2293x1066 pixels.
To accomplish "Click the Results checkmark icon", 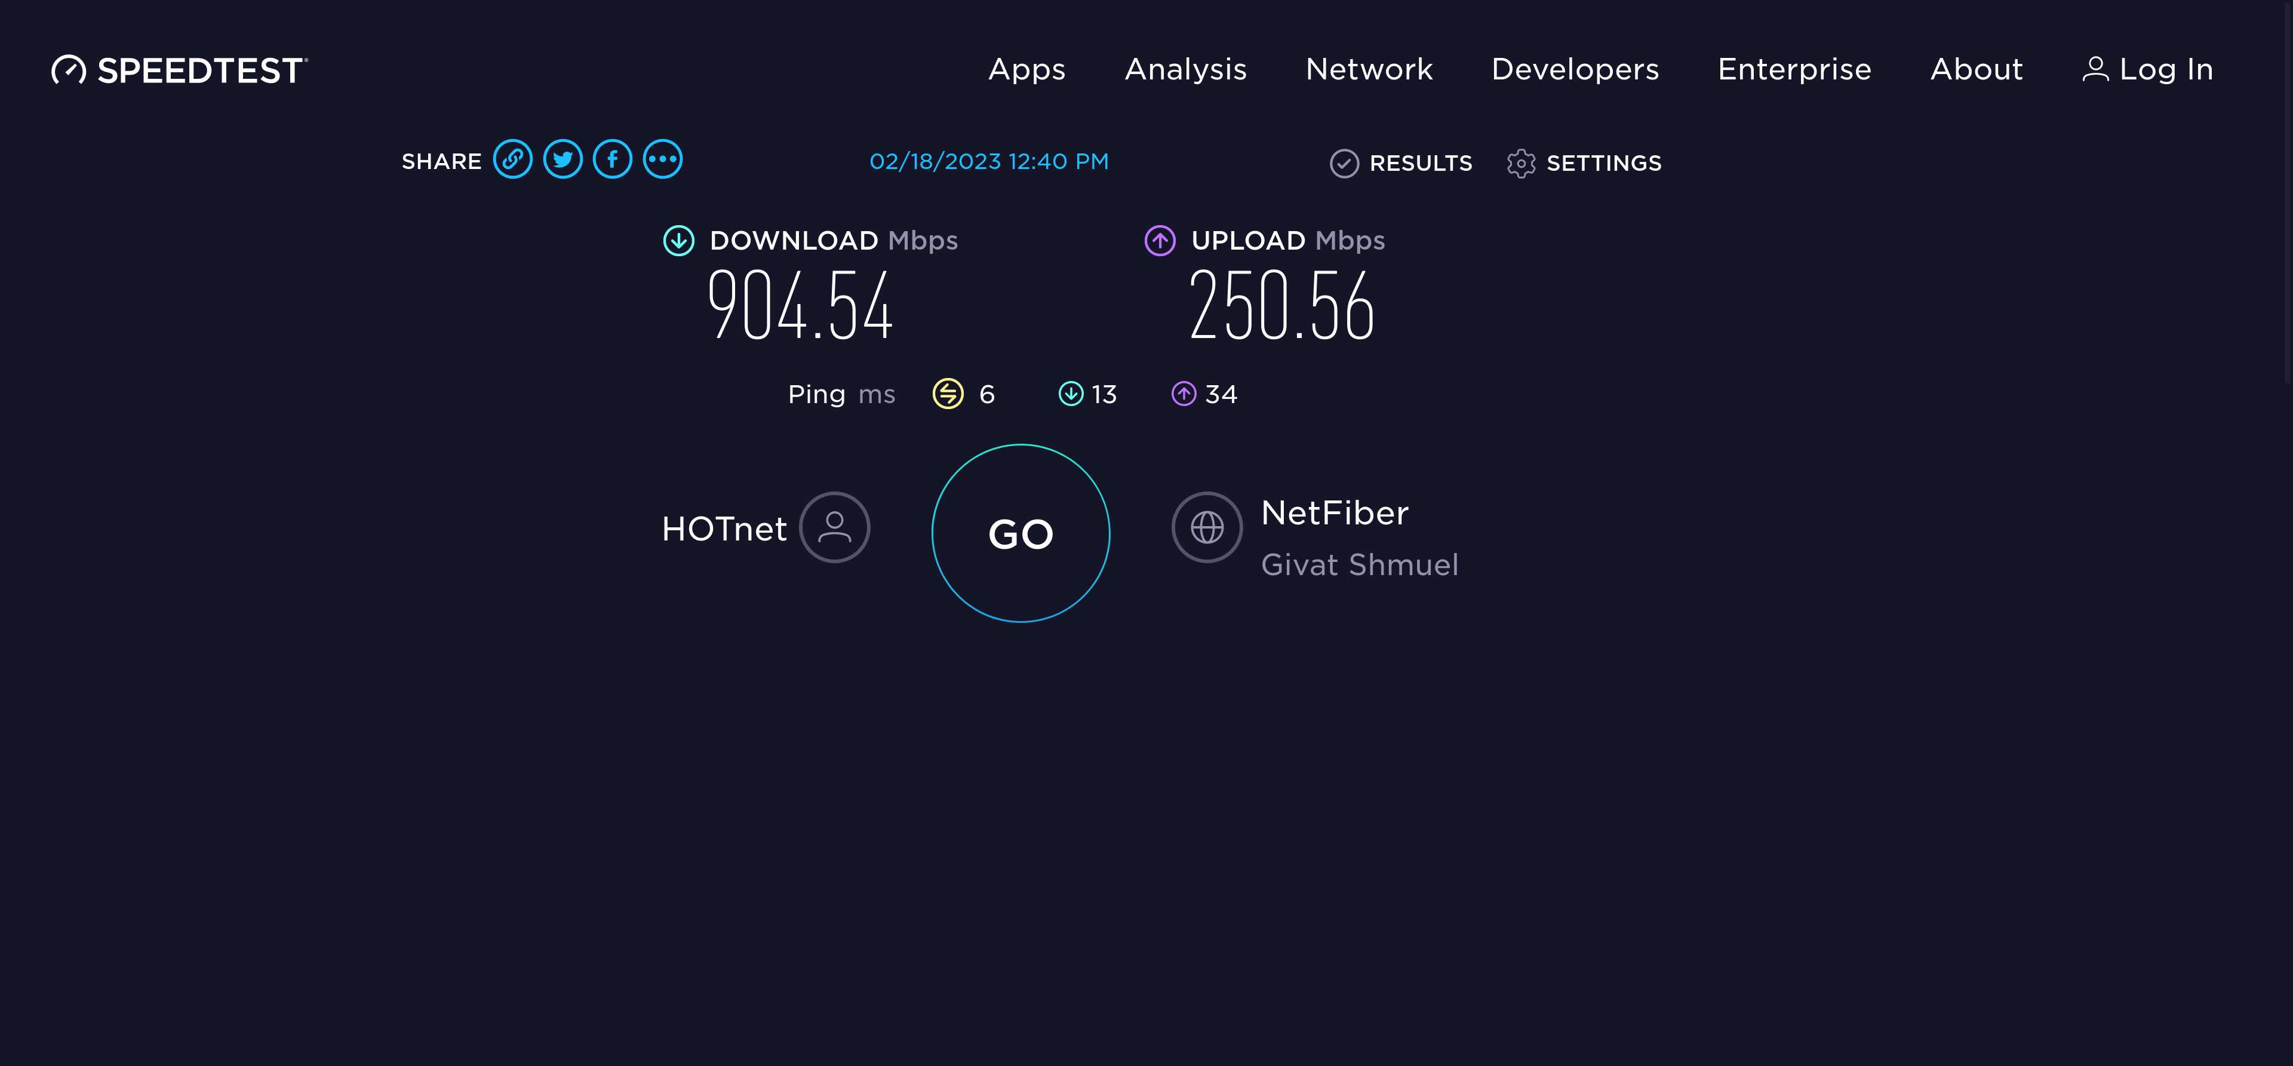I will click(1343, 164).
